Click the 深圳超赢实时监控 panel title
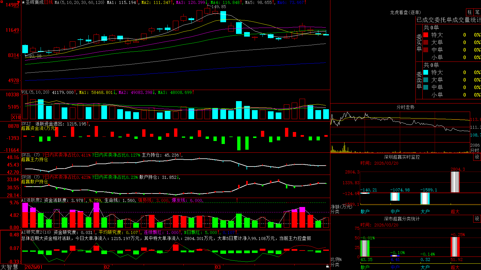Image resolution: width=481 pixels, height=270 pixels. coord(402,157)
